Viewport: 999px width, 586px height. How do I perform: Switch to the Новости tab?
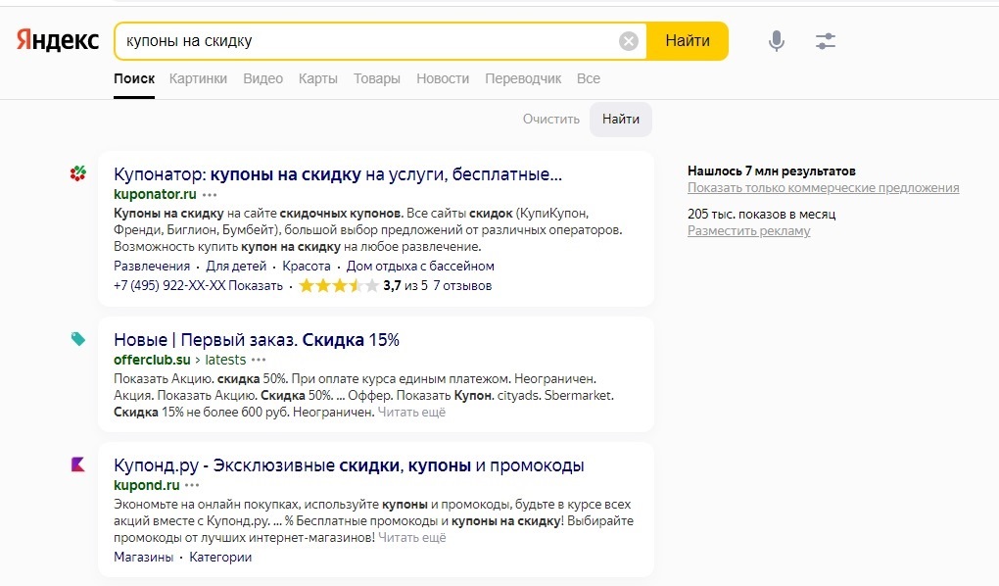click(x=443, y=78)
